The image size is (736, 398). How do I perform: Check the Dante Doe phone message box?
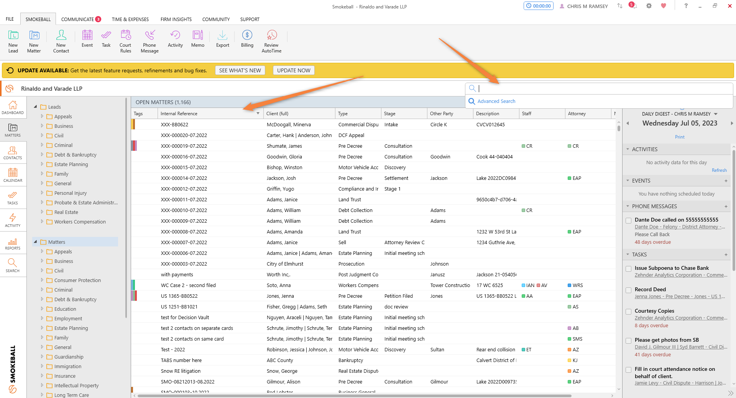(628, 220)
